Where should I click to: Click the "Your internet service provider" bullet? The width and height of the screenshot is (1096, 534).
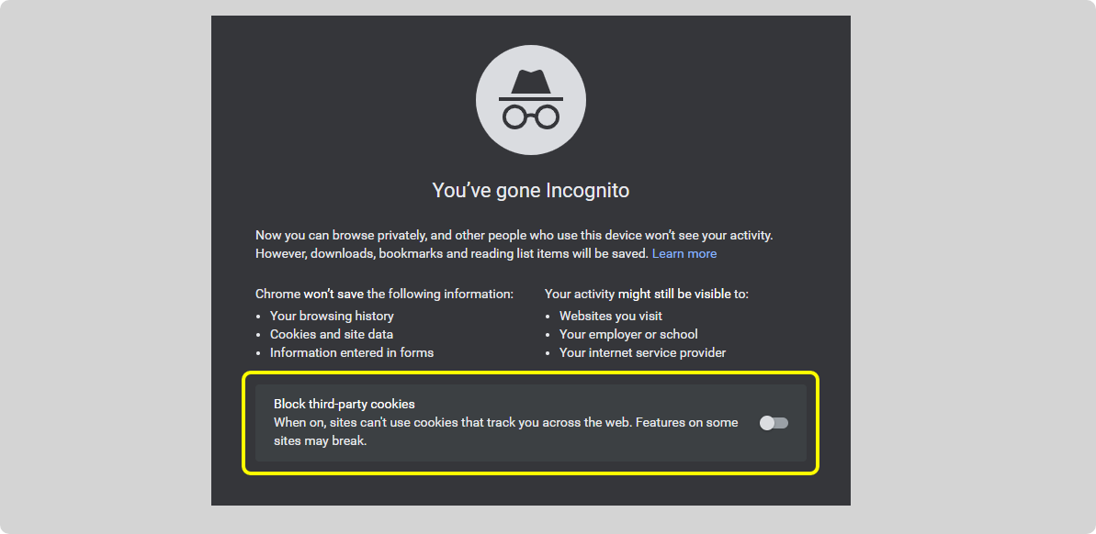click(x=642, y=352)
